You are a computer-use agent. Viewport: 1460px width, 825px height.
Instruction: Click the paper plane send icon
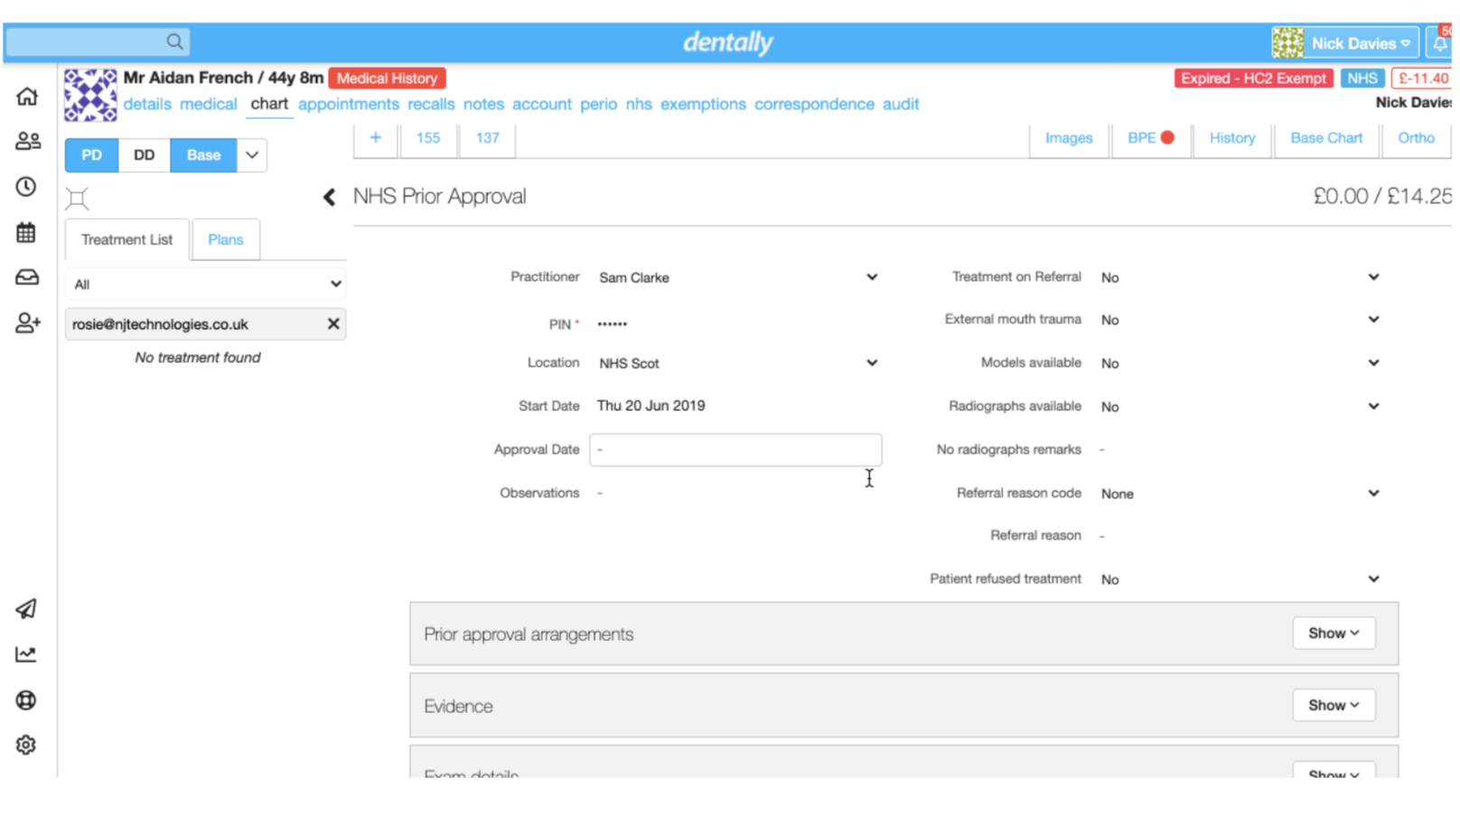26,609
